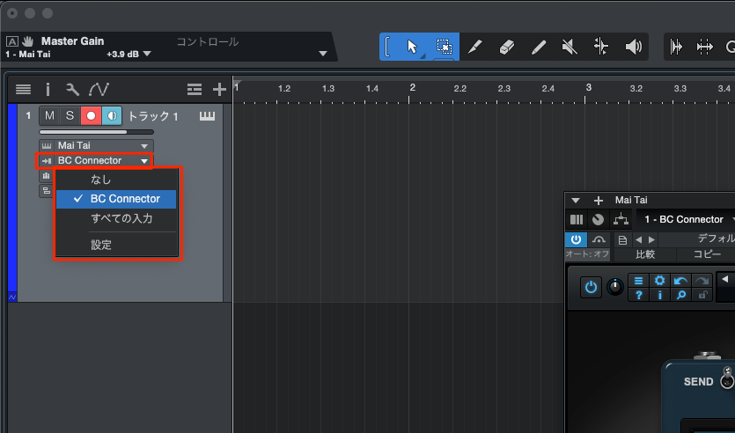This screenshot has height=433, width=735.
Task: Click the lock icon in plugin
Action: click(702, 294)
